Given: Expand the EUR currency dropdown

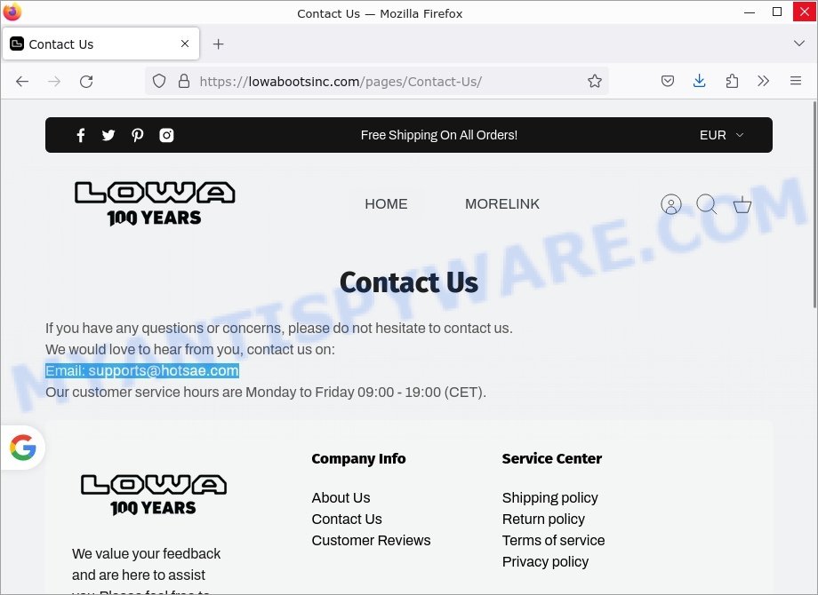Looking at the screenshot, I should point(721,136).
